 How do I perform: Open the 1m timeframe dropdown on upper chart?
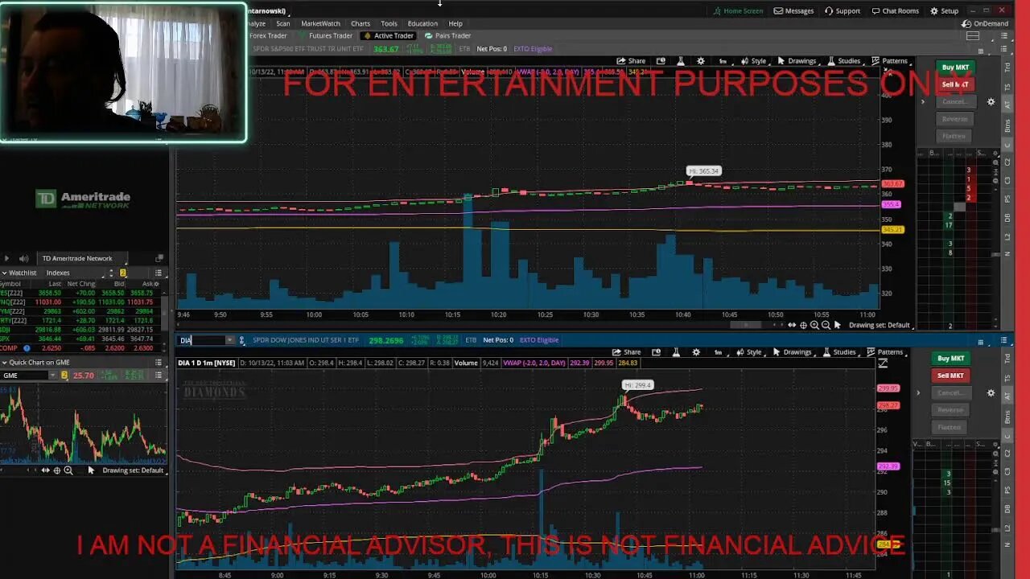[x=723, y=61]
